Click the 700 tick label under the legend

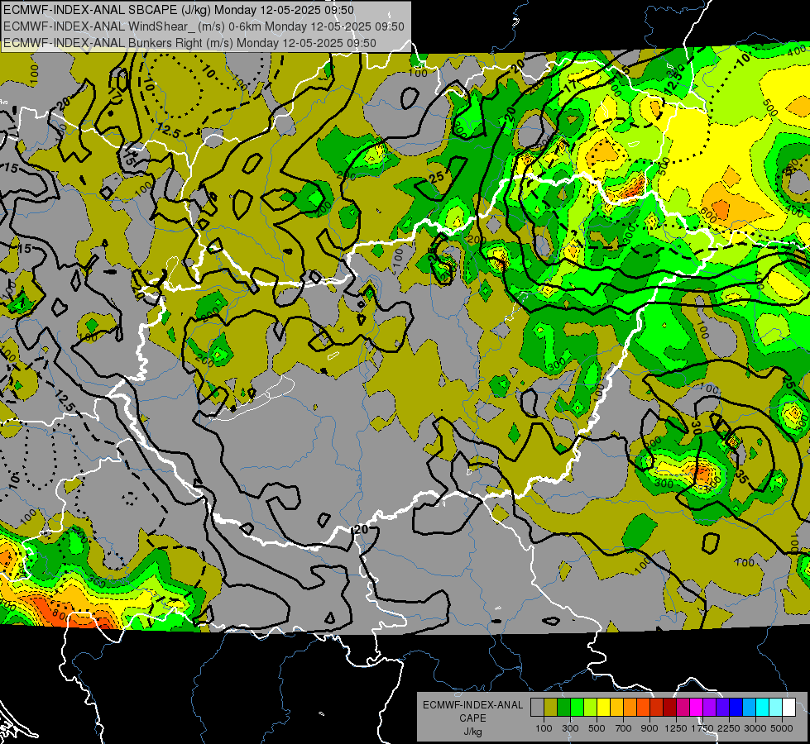pos(624,728)
